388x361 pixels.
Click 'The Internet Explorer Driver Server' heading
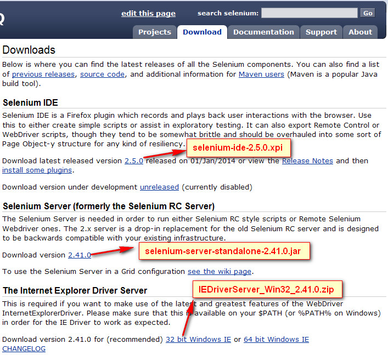tap(75, 290)
